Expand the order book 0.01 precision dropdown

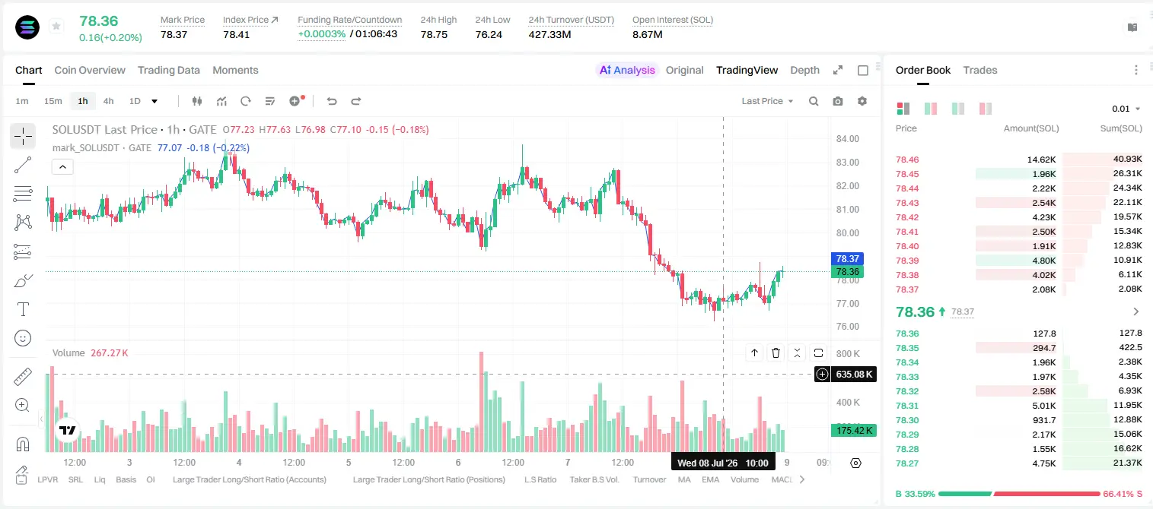point(1126,109)
